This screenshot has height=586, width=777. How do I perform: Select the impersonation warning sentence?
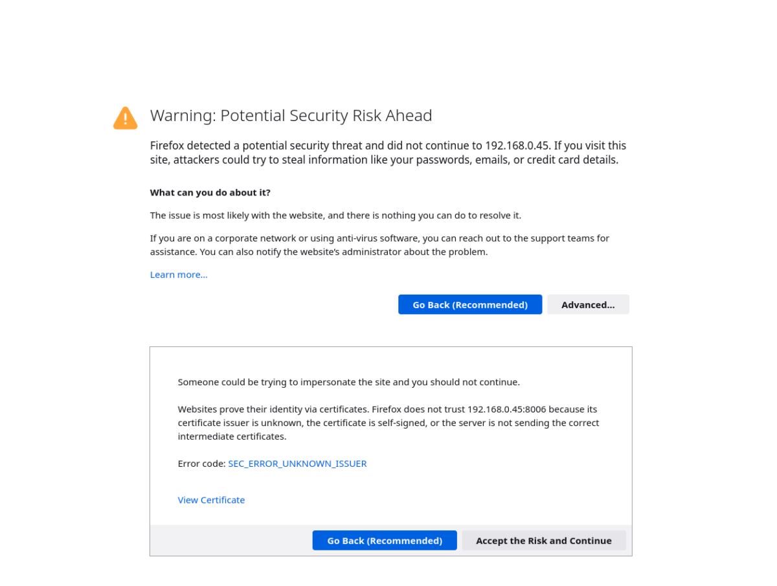pyautogui.click(x=349, y=381)
